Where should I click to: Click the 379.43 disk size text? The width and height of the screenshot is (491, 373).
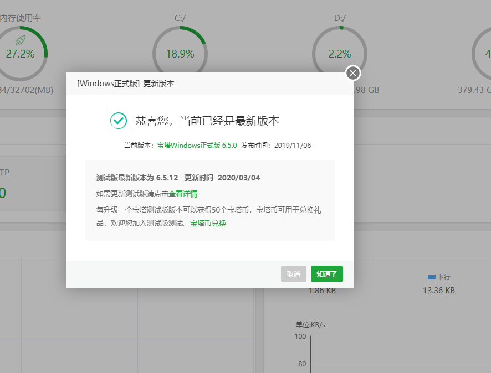(474, 90)
